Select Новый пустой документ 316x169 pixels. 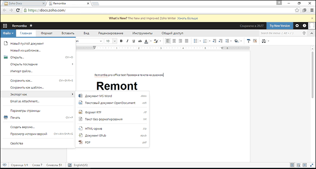pyautogui.click(x=38, y=43)
